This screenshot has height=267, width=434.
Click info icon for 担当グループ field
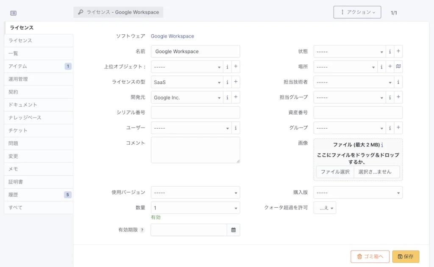[390, 97]
